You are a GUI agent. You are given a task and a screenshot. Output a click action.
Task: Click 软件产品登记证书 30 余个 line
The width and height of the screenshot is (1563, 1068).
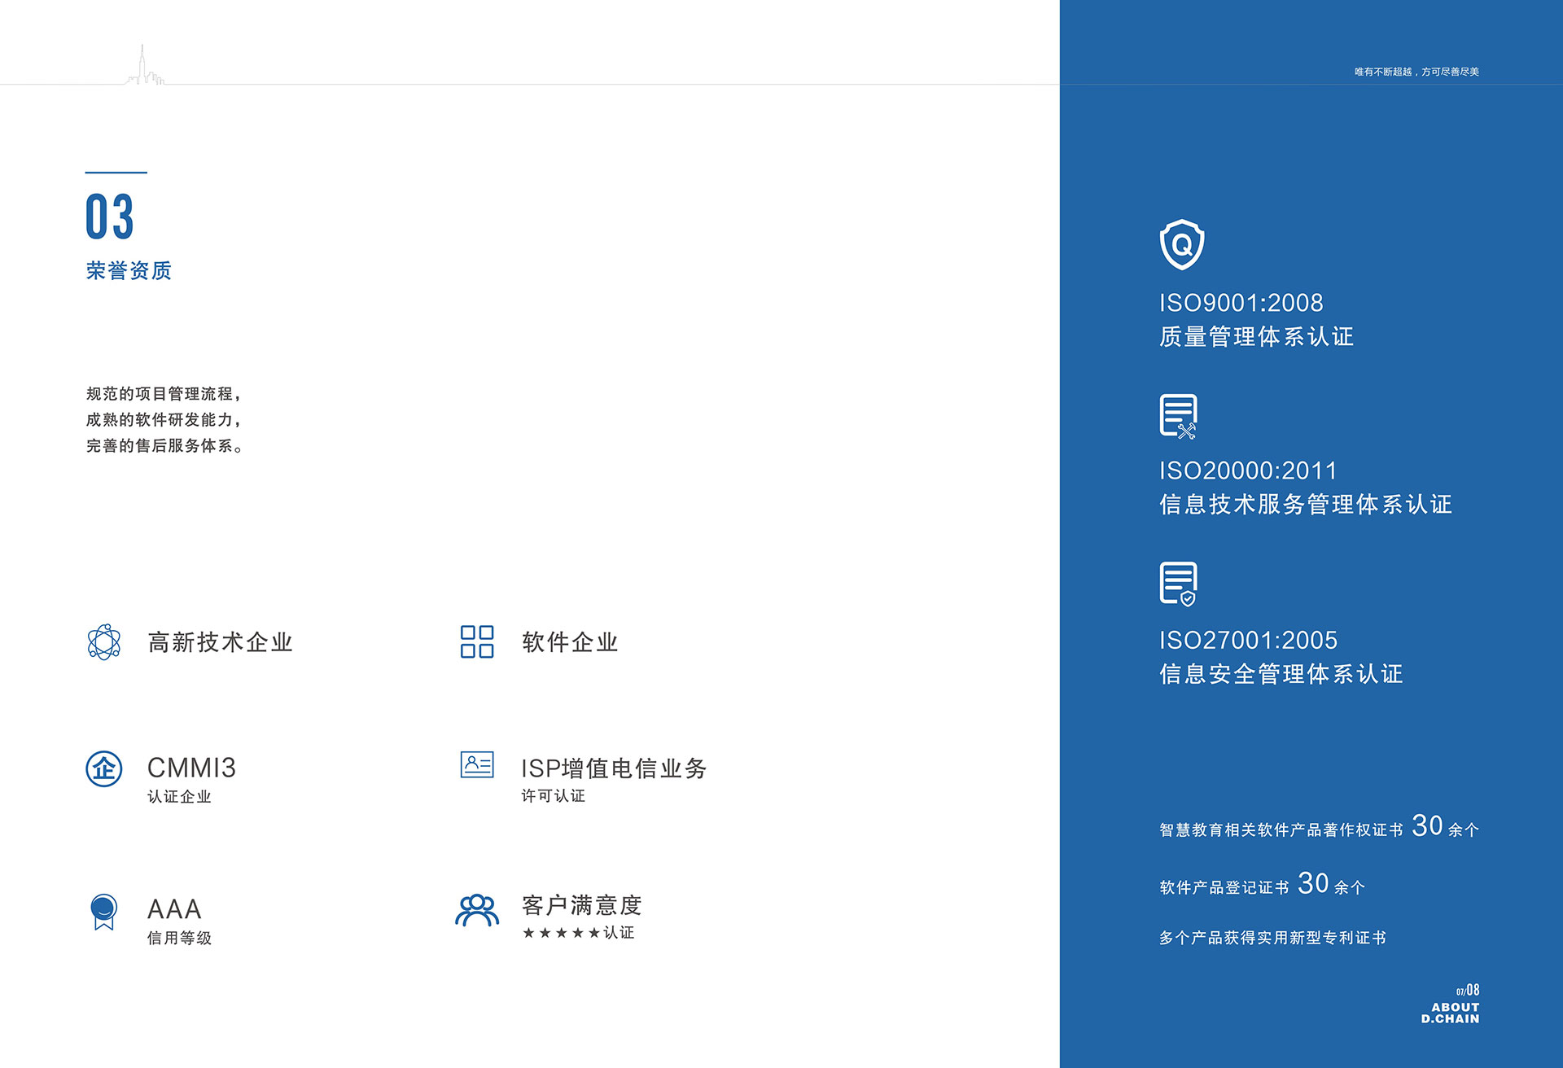tap(1262, 886)
